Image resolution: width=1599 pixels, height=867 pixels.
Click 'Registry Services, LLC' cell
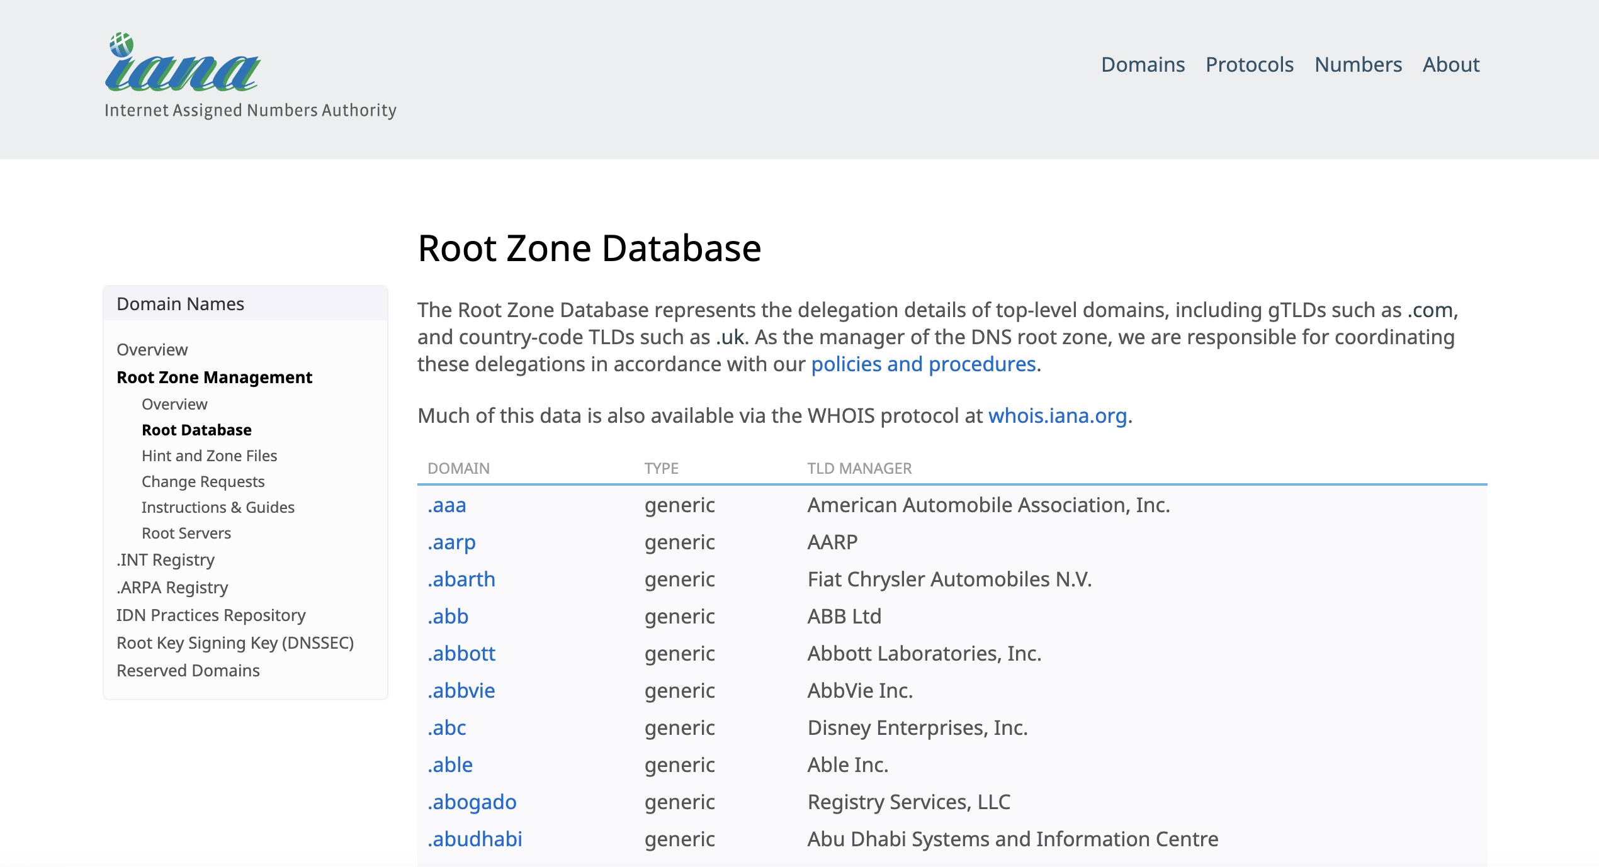click(x=909, y=802)
